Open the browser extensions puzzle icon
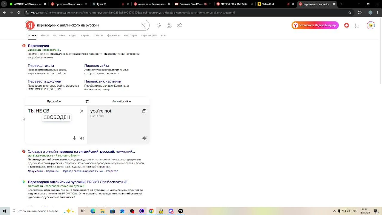The height and width of the screenshot is (215, 382). point(360,13)
